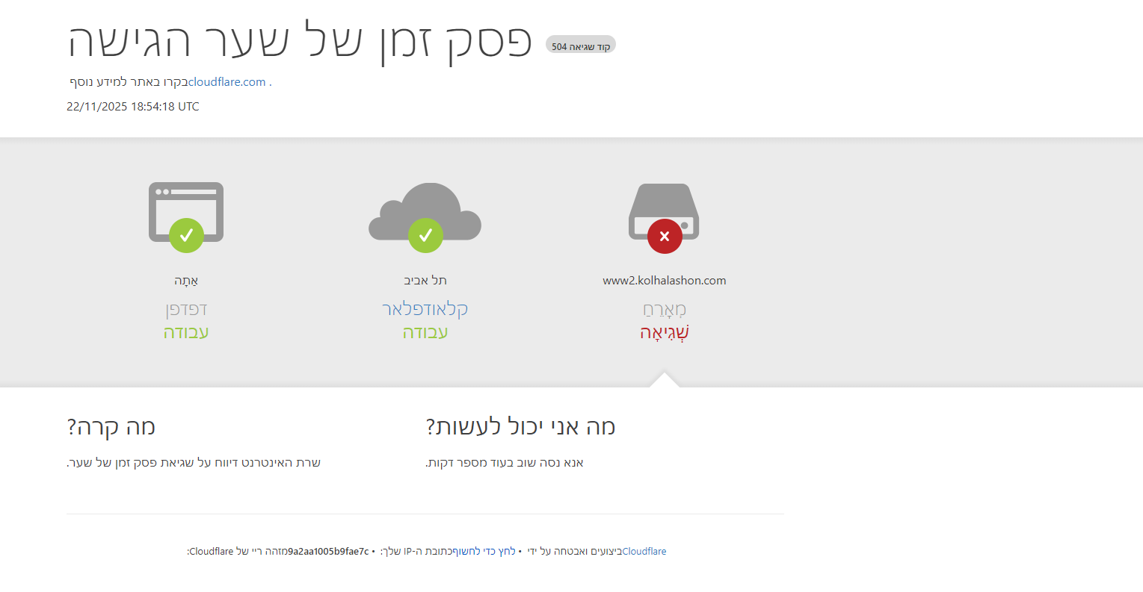
Task: Click the green עבודה status under קלאודפלאר
Action: coord(425,332)
